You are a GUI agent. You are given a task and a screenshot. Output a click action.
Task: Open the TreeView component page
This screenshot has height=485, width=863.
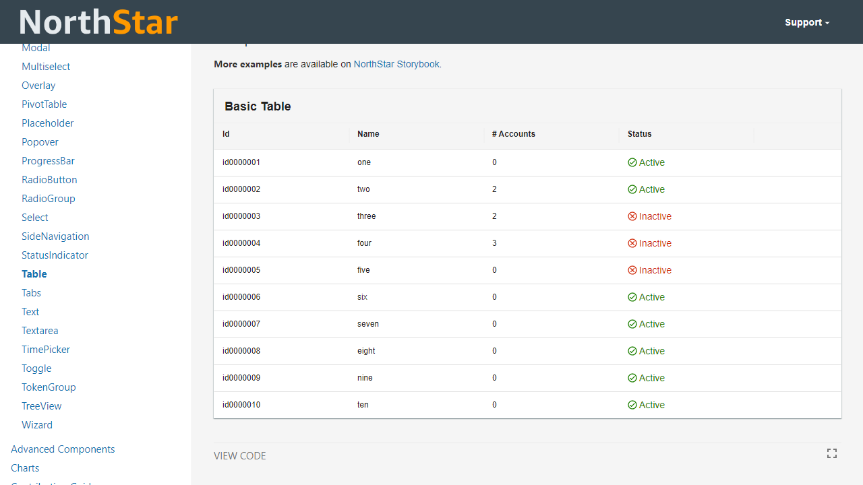point(42,406)
